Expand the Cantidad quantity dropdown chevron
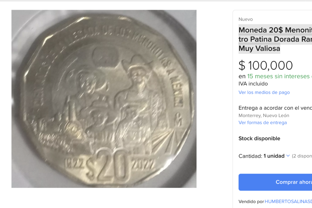312x208 pixels. click(x=288, y=156)
